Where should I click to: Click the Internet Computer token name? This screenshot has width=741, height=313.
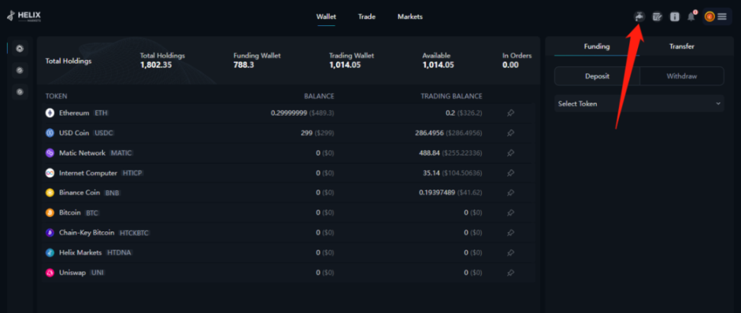[x=88, y=173]
